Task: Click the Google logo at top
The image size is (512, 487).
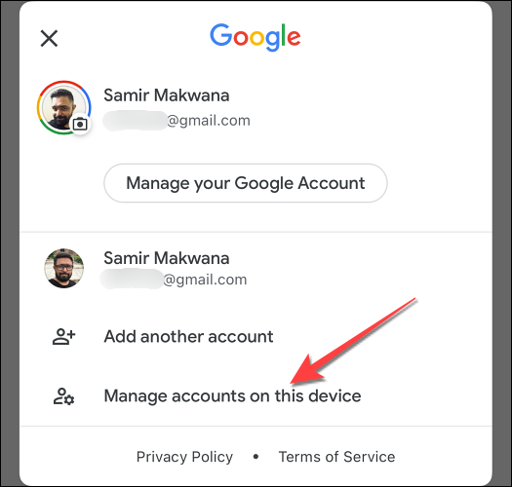Action: [x=255, y=37]
